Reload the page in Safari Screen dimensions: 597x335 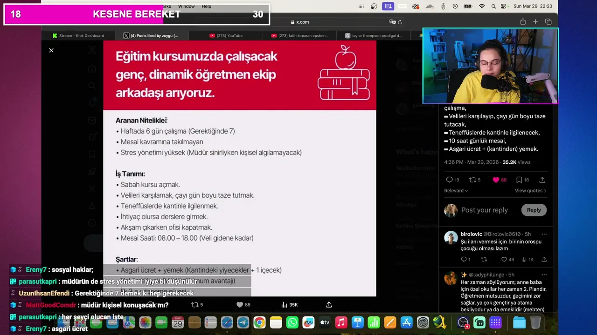tap(400, 22)
